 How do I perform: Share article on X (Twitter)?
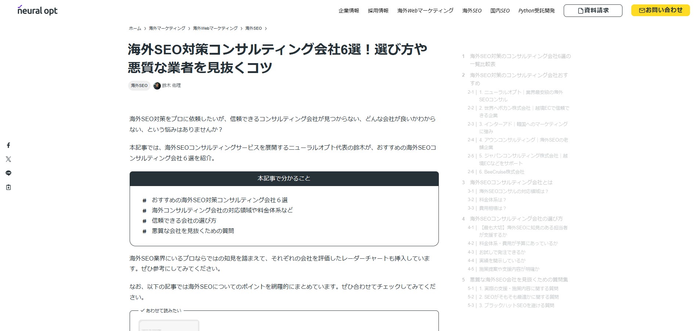click(8, 159)
